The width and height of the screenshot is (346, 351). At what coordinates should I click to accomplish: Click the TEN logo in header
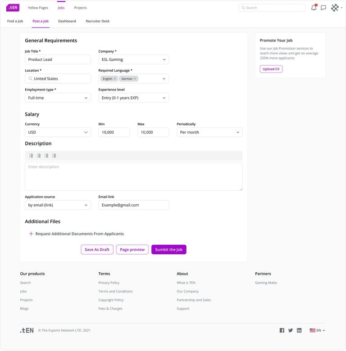tap(13, 8)
